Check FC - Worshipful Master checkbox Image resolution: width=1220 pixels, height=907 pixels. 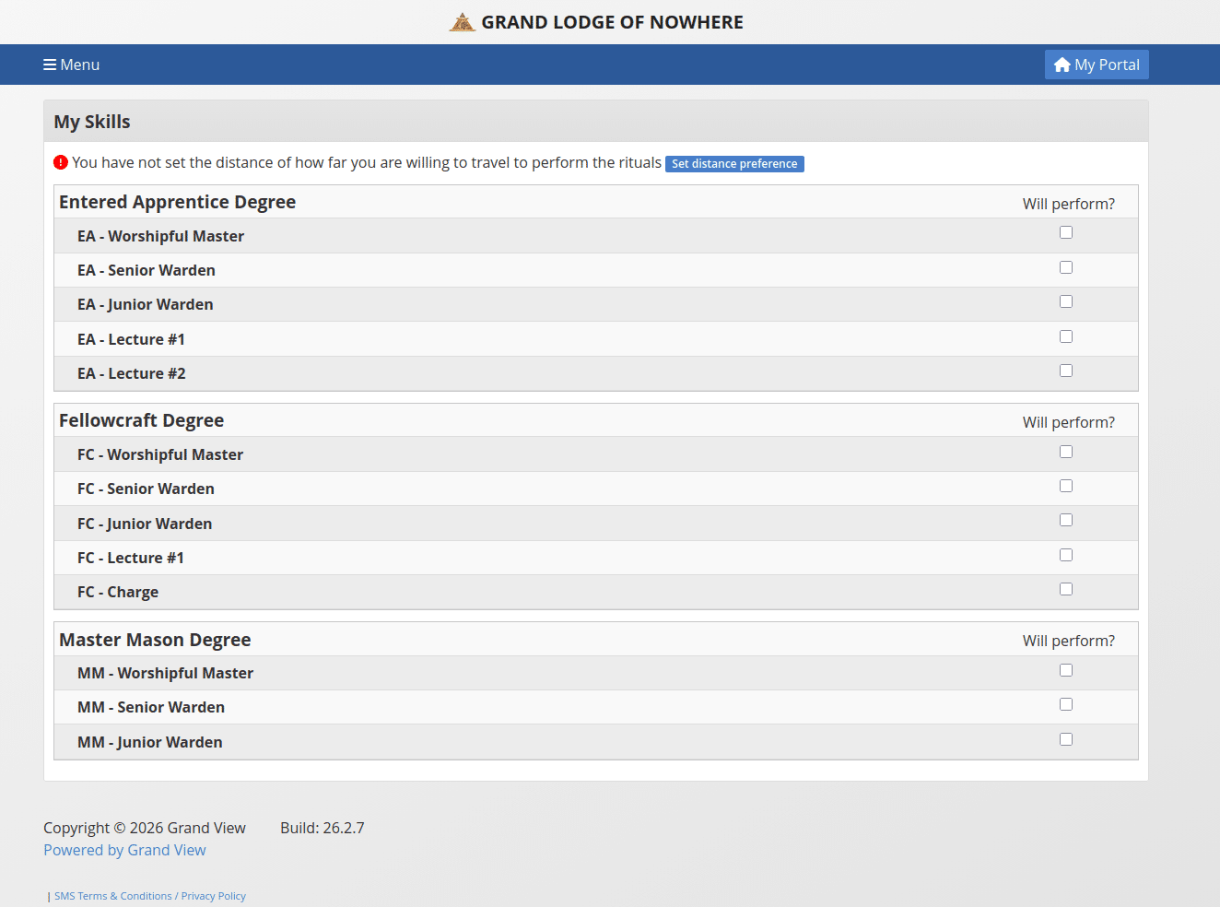(x=1066, y=452)
